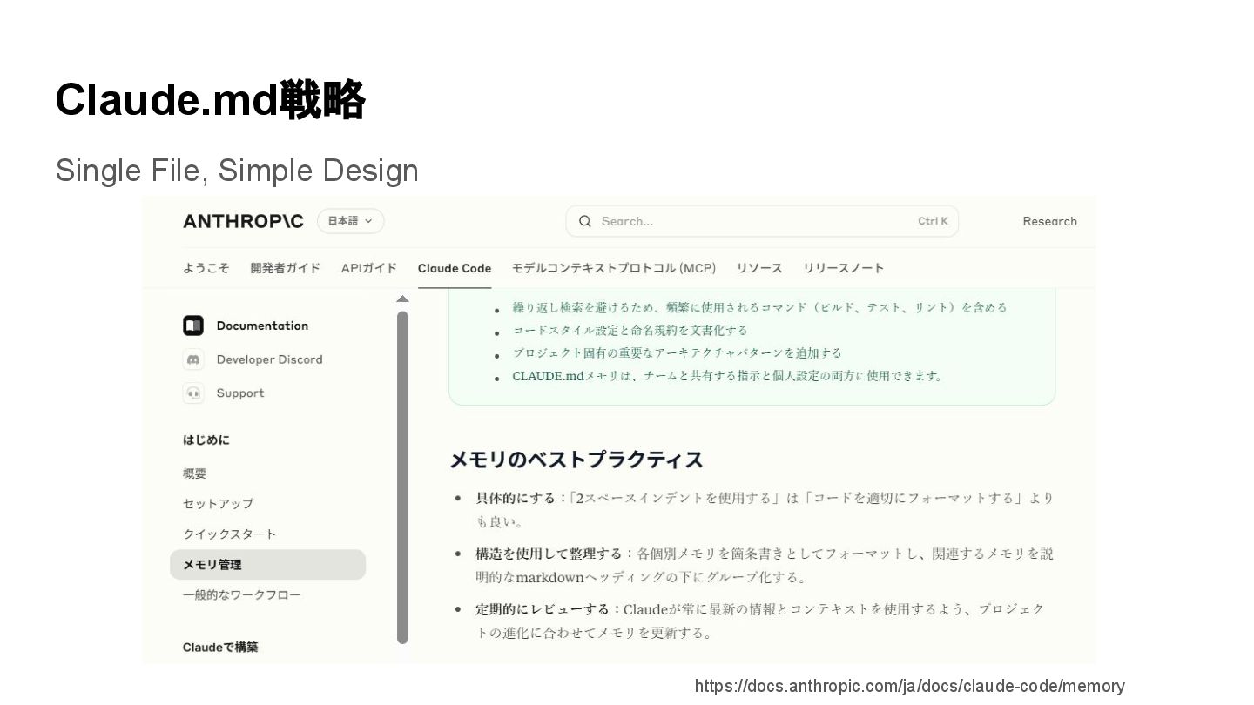
Task: Click the はじめに section header
Action: point(206,440)
